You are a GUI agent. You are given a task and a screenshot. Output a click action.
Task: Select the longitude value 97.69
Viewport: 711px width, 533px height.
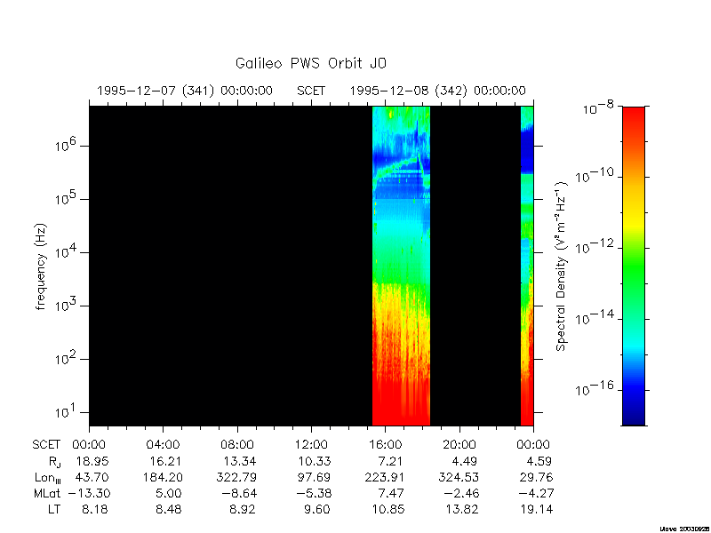click(315, 477)
